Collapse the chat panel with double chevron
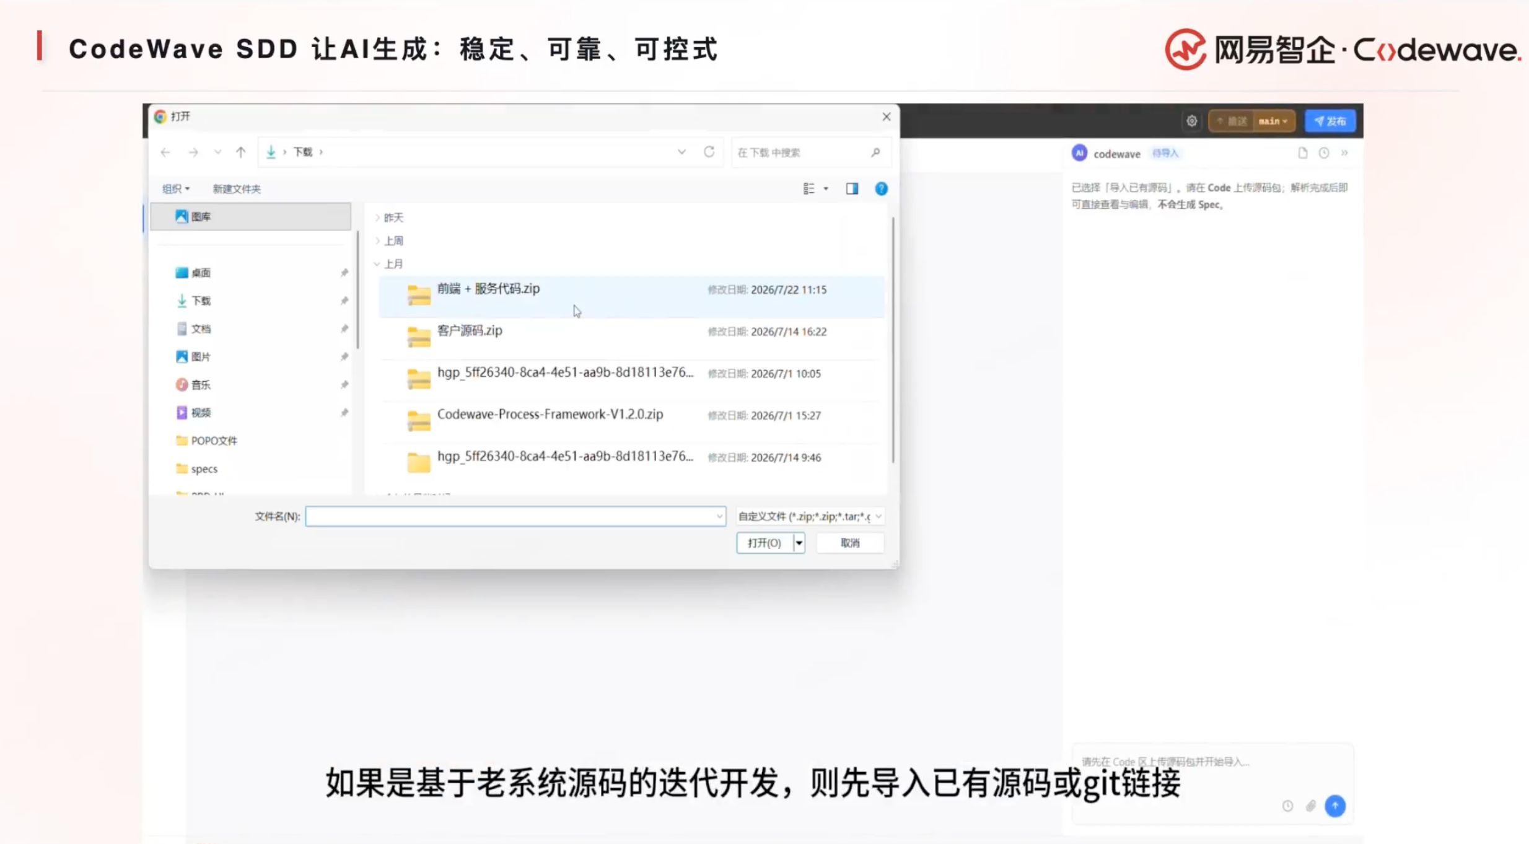 click(1344, 153)
